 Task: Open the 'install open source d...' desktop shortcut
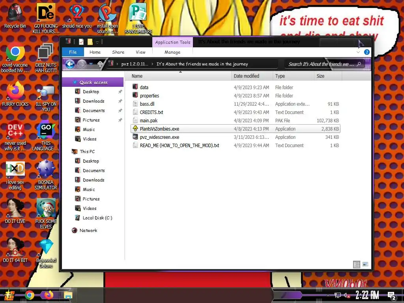(x=107, y=18)
